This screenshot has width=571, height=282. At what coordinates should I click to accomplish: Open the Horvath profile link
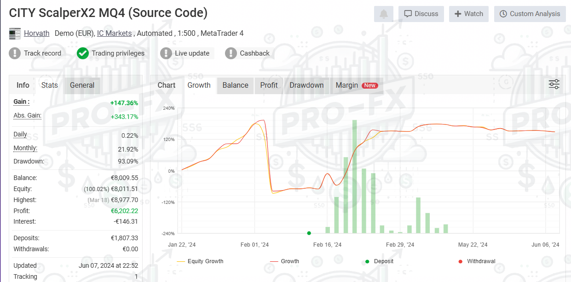tap(37, 34)
